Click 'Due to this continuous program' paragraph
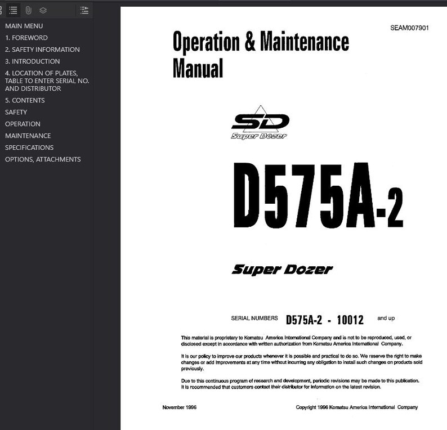The height and width of the screenshot is (430, 447). [x=300, y=384]
